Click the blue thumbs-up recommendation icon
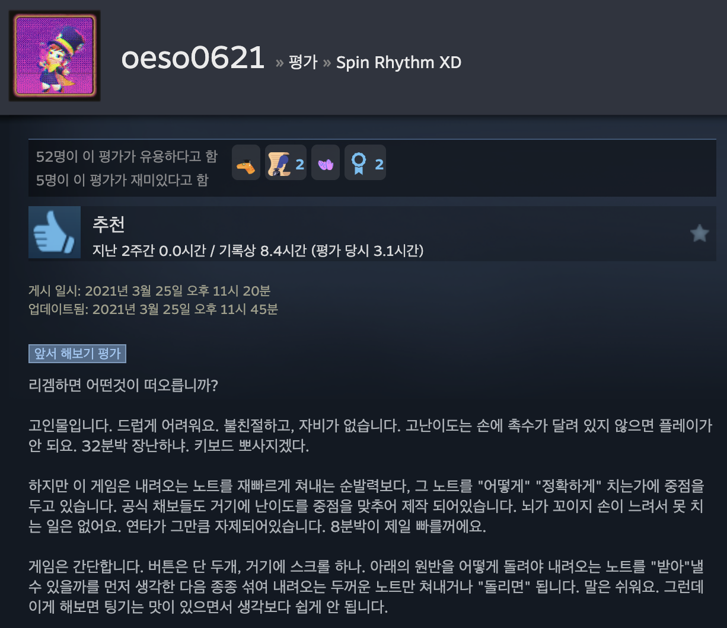 [x=55, y=232]
